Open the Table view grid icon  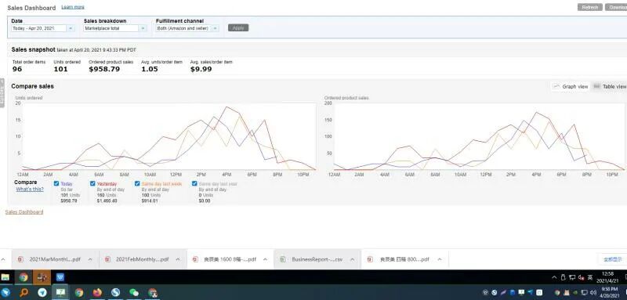coord(597,86)
